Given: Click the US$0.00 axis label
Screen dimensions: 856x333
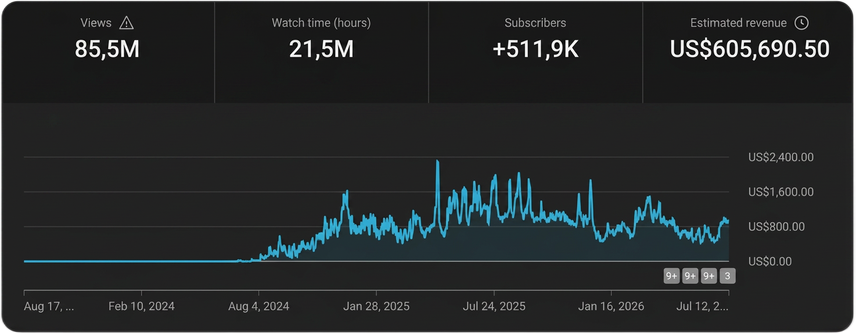Looking at the screenshot, I should pos(770,261).
